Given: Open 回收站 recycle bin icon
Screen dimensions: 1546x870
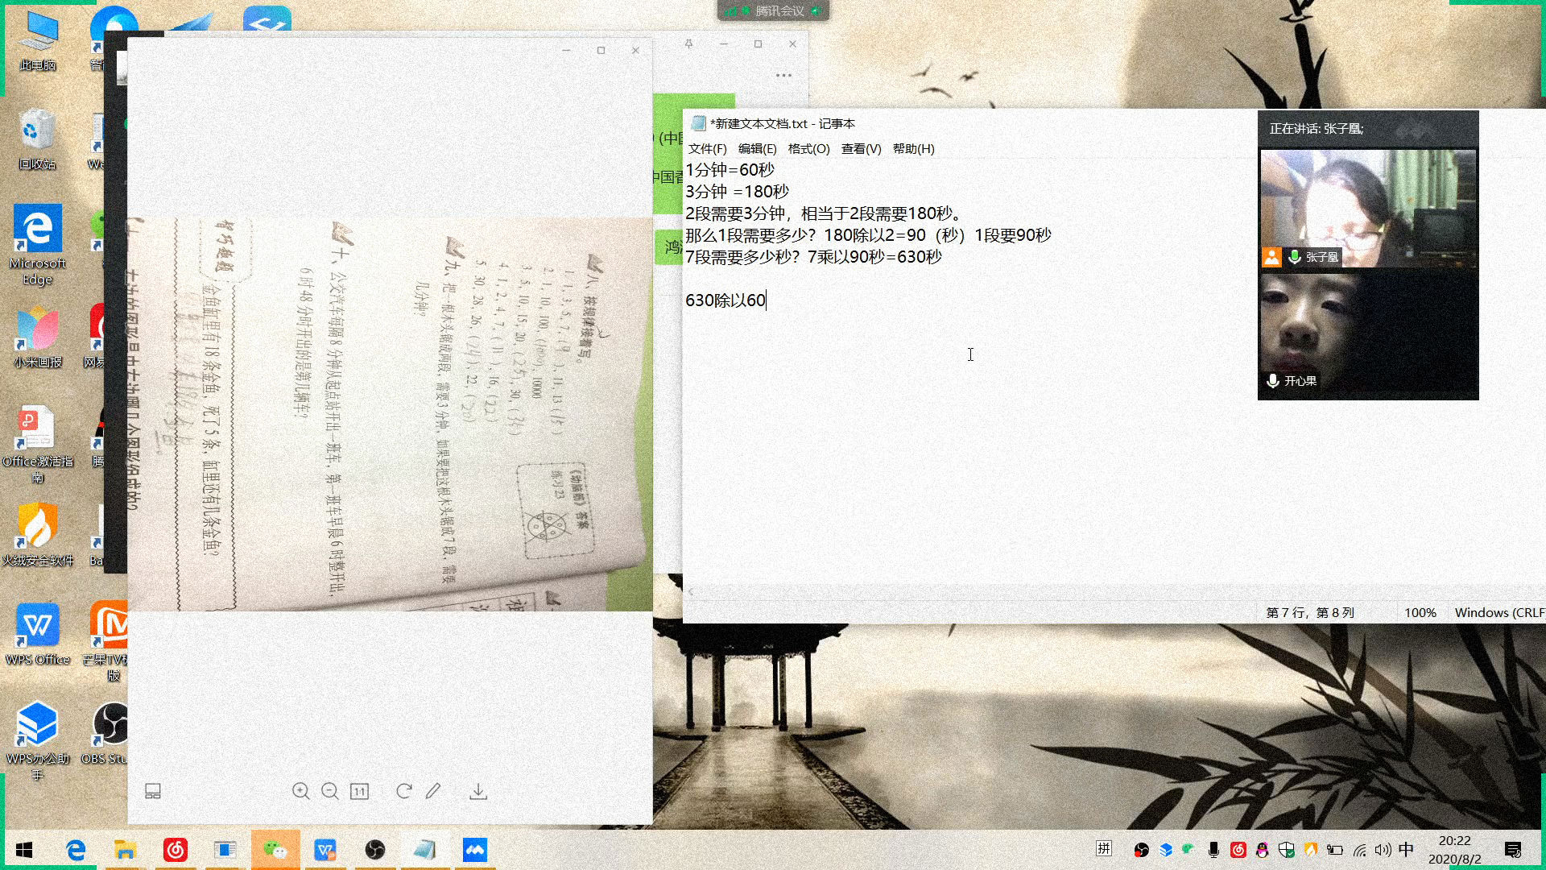Looking at the screenshot, I should (x=38, y=139).
